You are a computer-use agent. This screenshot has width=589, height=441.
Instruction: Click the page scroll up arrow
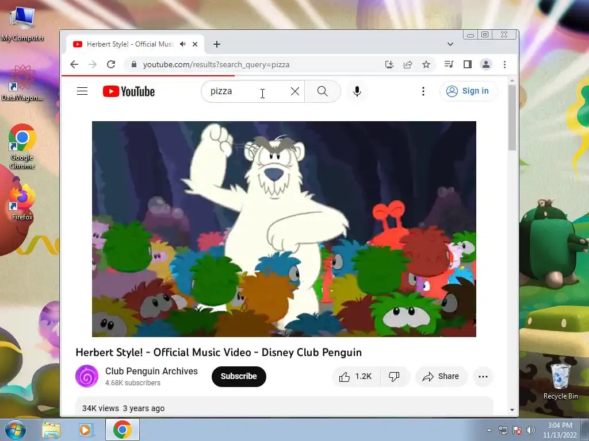pos(512,80)
